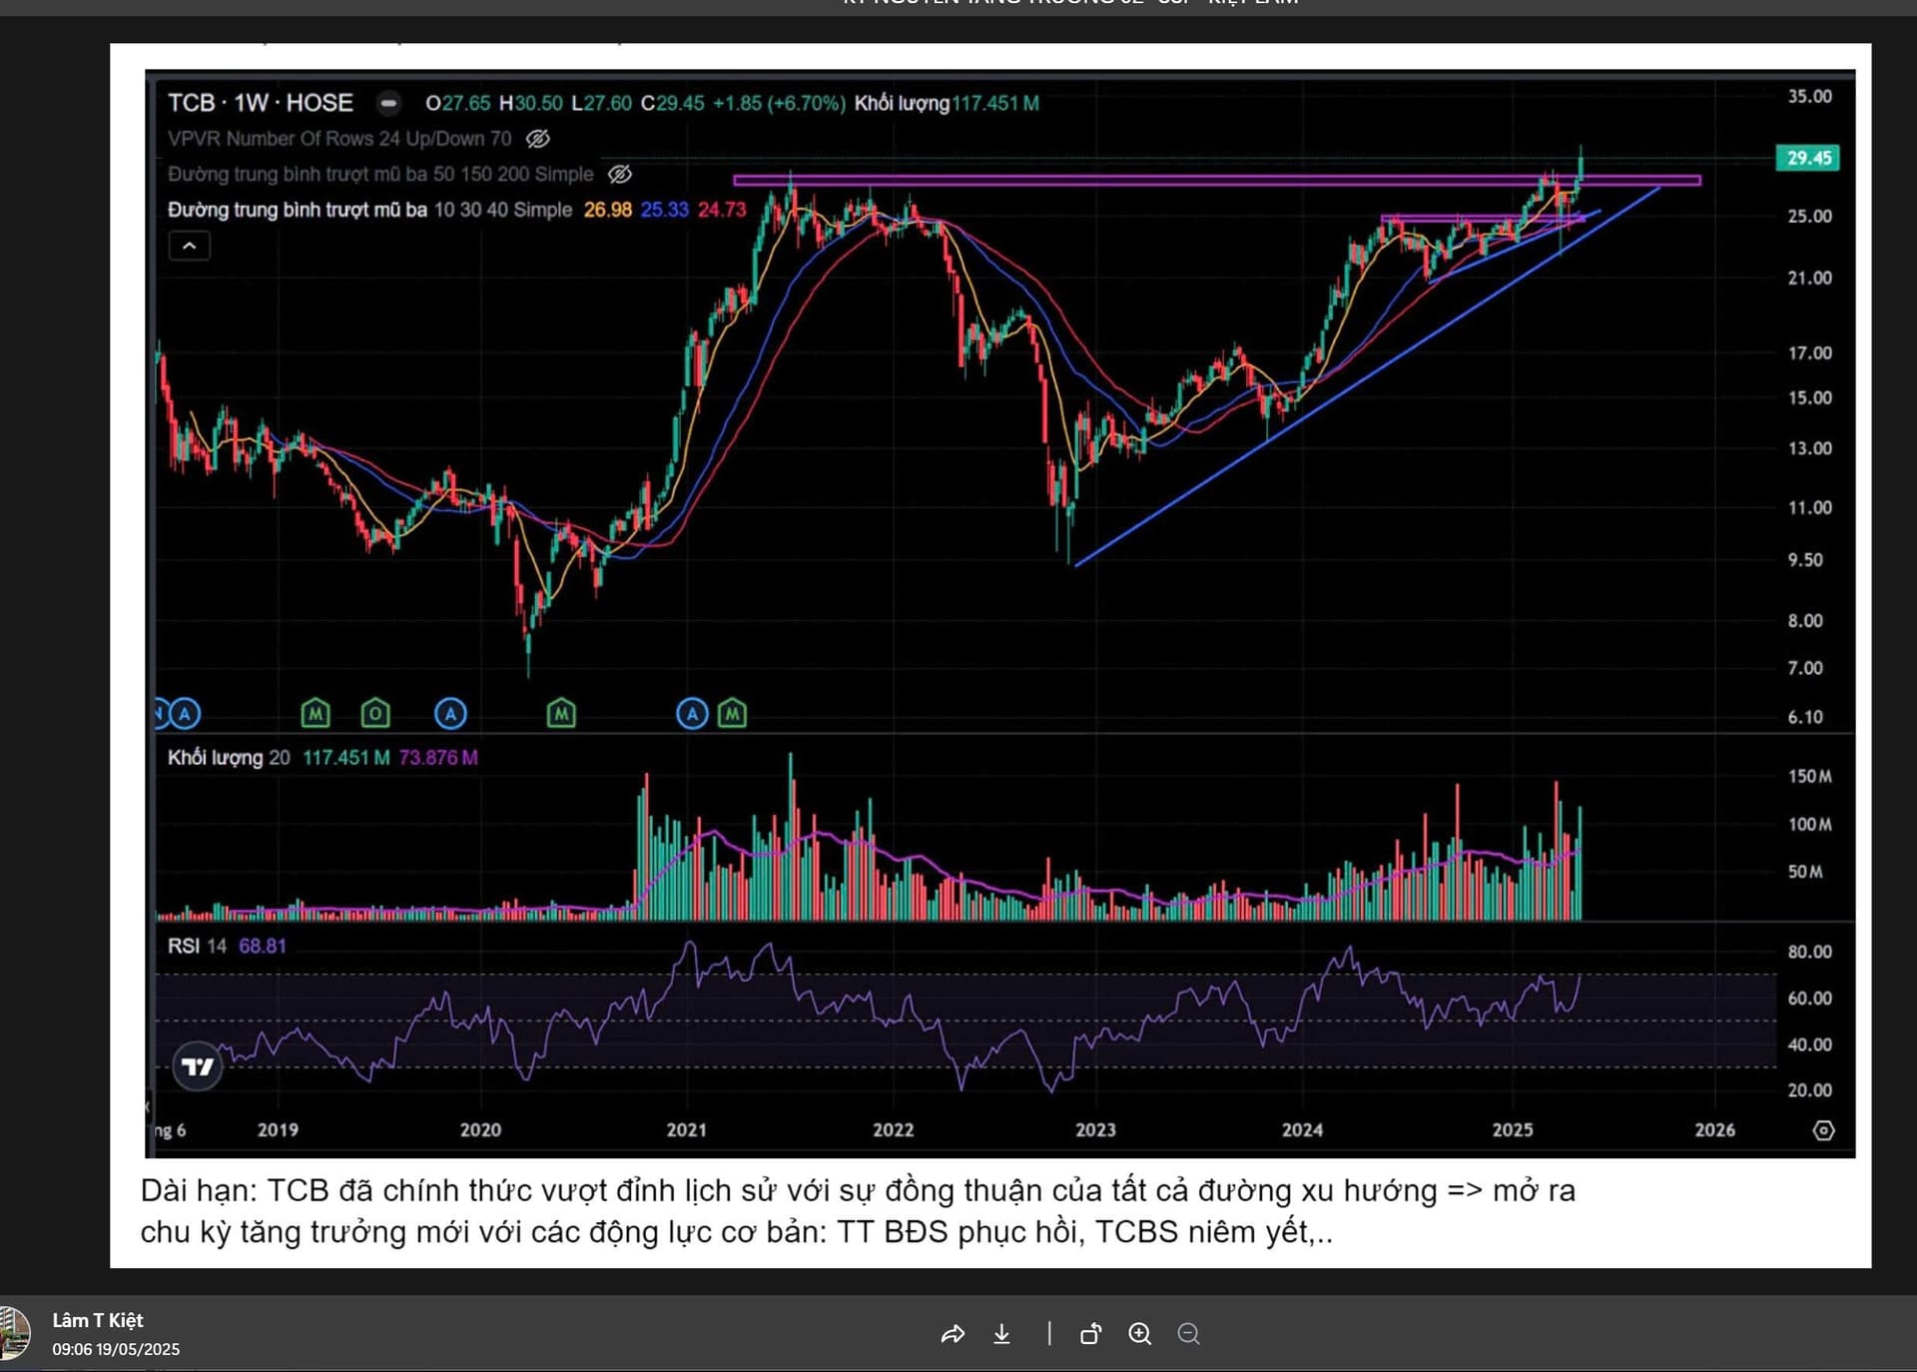Toggle eye of 50 150 200 moving average
Viewport: 1917px width, 1372px height.
(620, 174)
